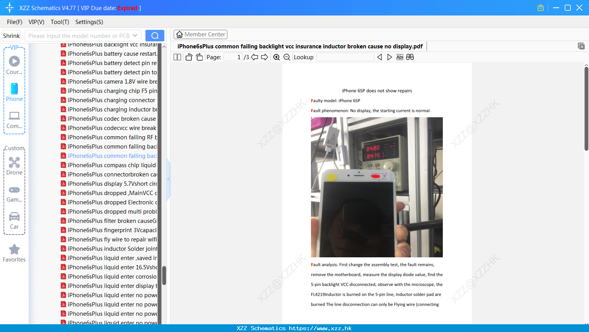Expand the model number search dropdown
589x332 pixels.
pyautogui.click(x=135, y=36)
